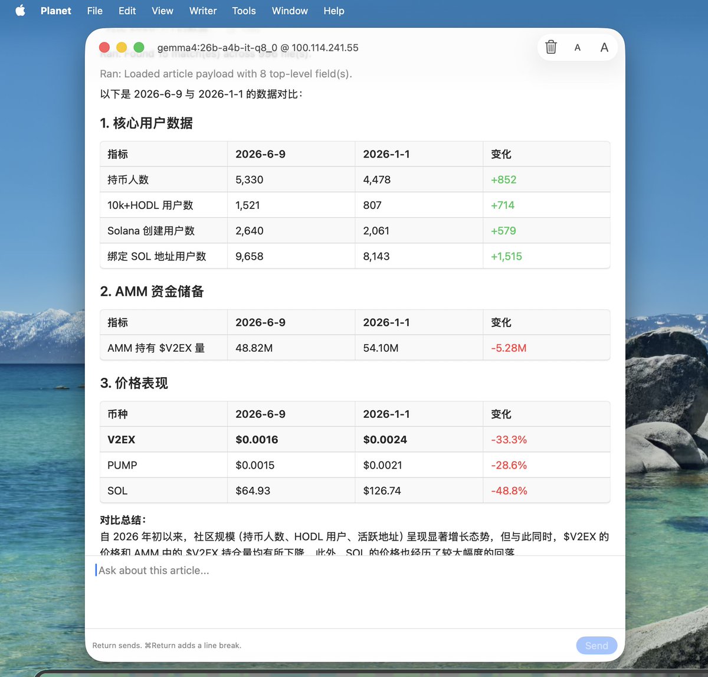Click the change value -48.8%
Viewport: 708px width, 677px height.
click(509, 490)
